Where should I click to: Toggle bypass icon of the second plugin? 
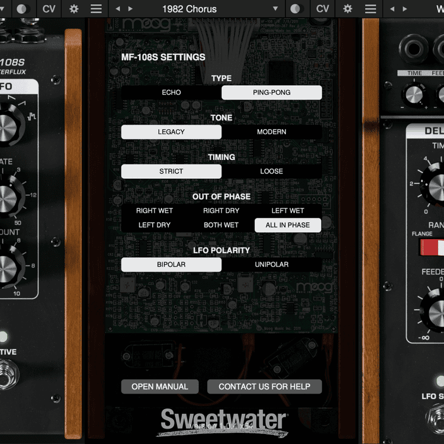(297, 9)
